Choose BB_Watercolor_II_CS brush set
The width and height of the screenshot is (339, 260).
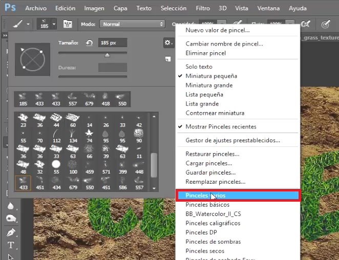[x=213, y=214]
